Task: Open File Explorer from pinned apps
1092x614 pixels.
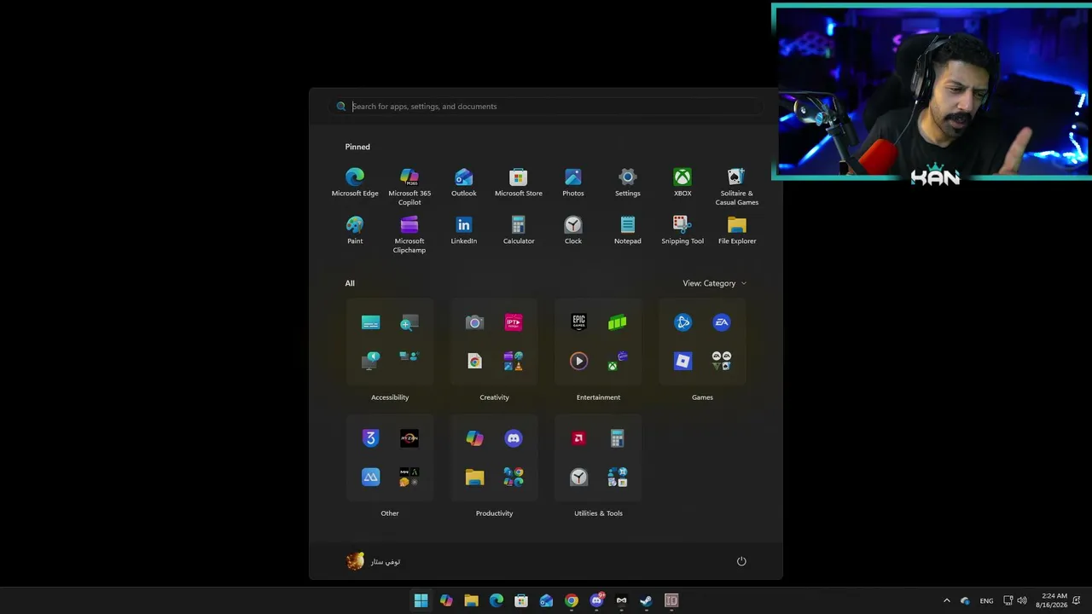Action: [x=737, y=230]
